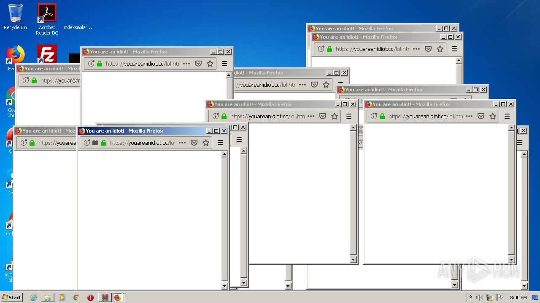This screenshot has width=540, height=303.
Task: Click the scroll-up arrow of the active Firefox window
Action: (x=224, y=154)
